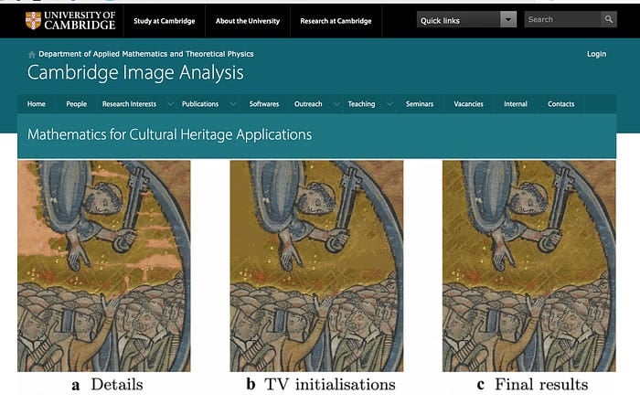Screen dimensions: 640x404
Task: Click the University of Cambridge crest logo
Action: (33, 20)
